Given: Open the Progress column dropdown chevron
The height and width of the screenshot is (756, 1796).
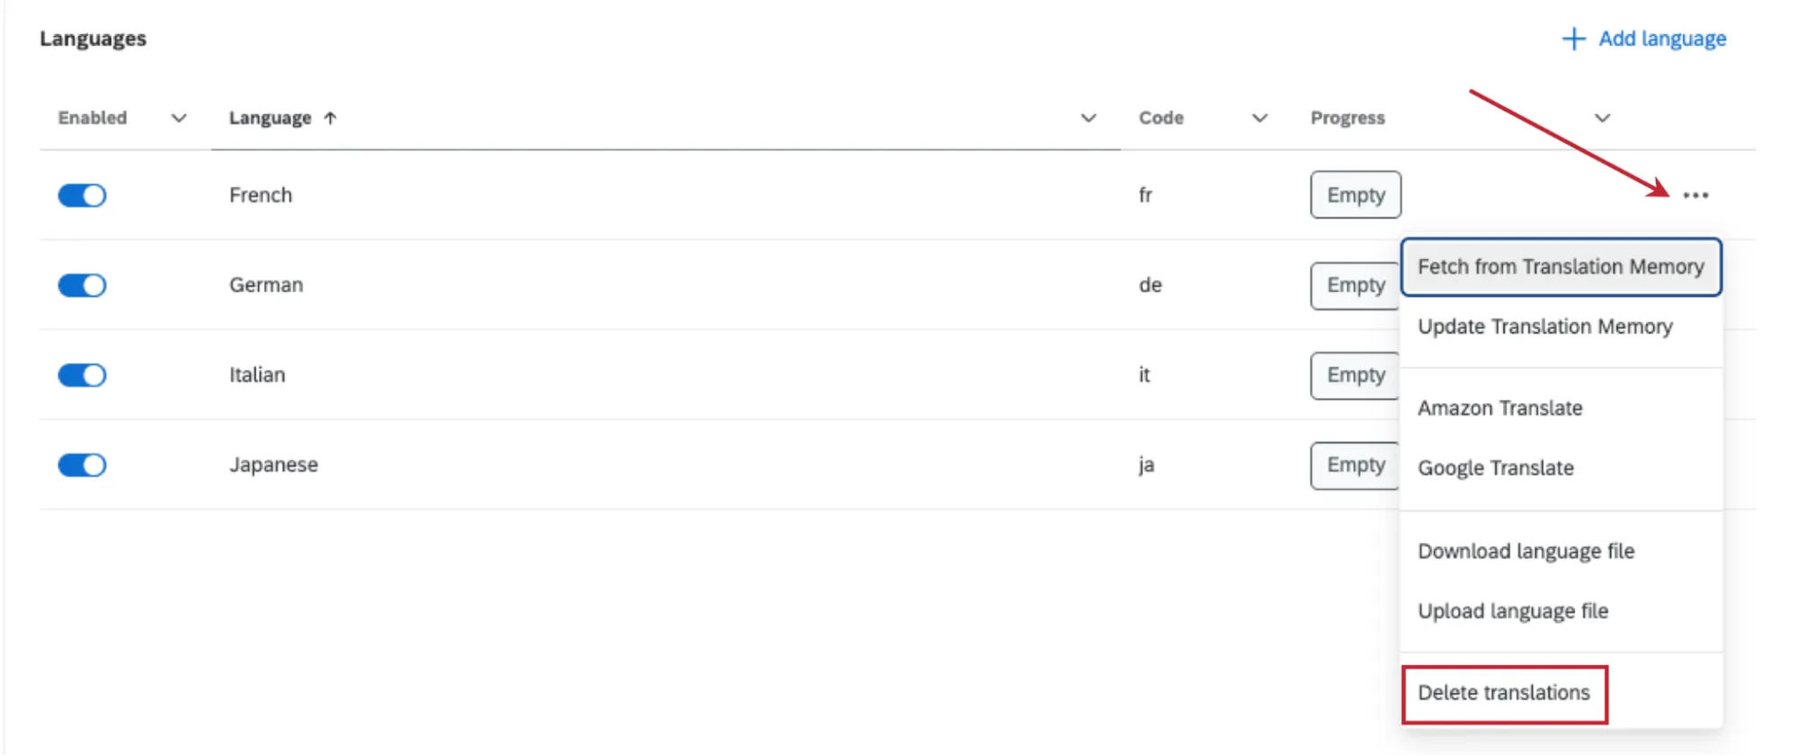Looking at the screenshot, I should coord(1602,118).
